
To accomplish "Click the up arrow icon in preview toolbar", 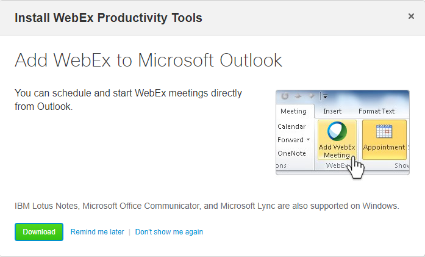I will (298, 96).
